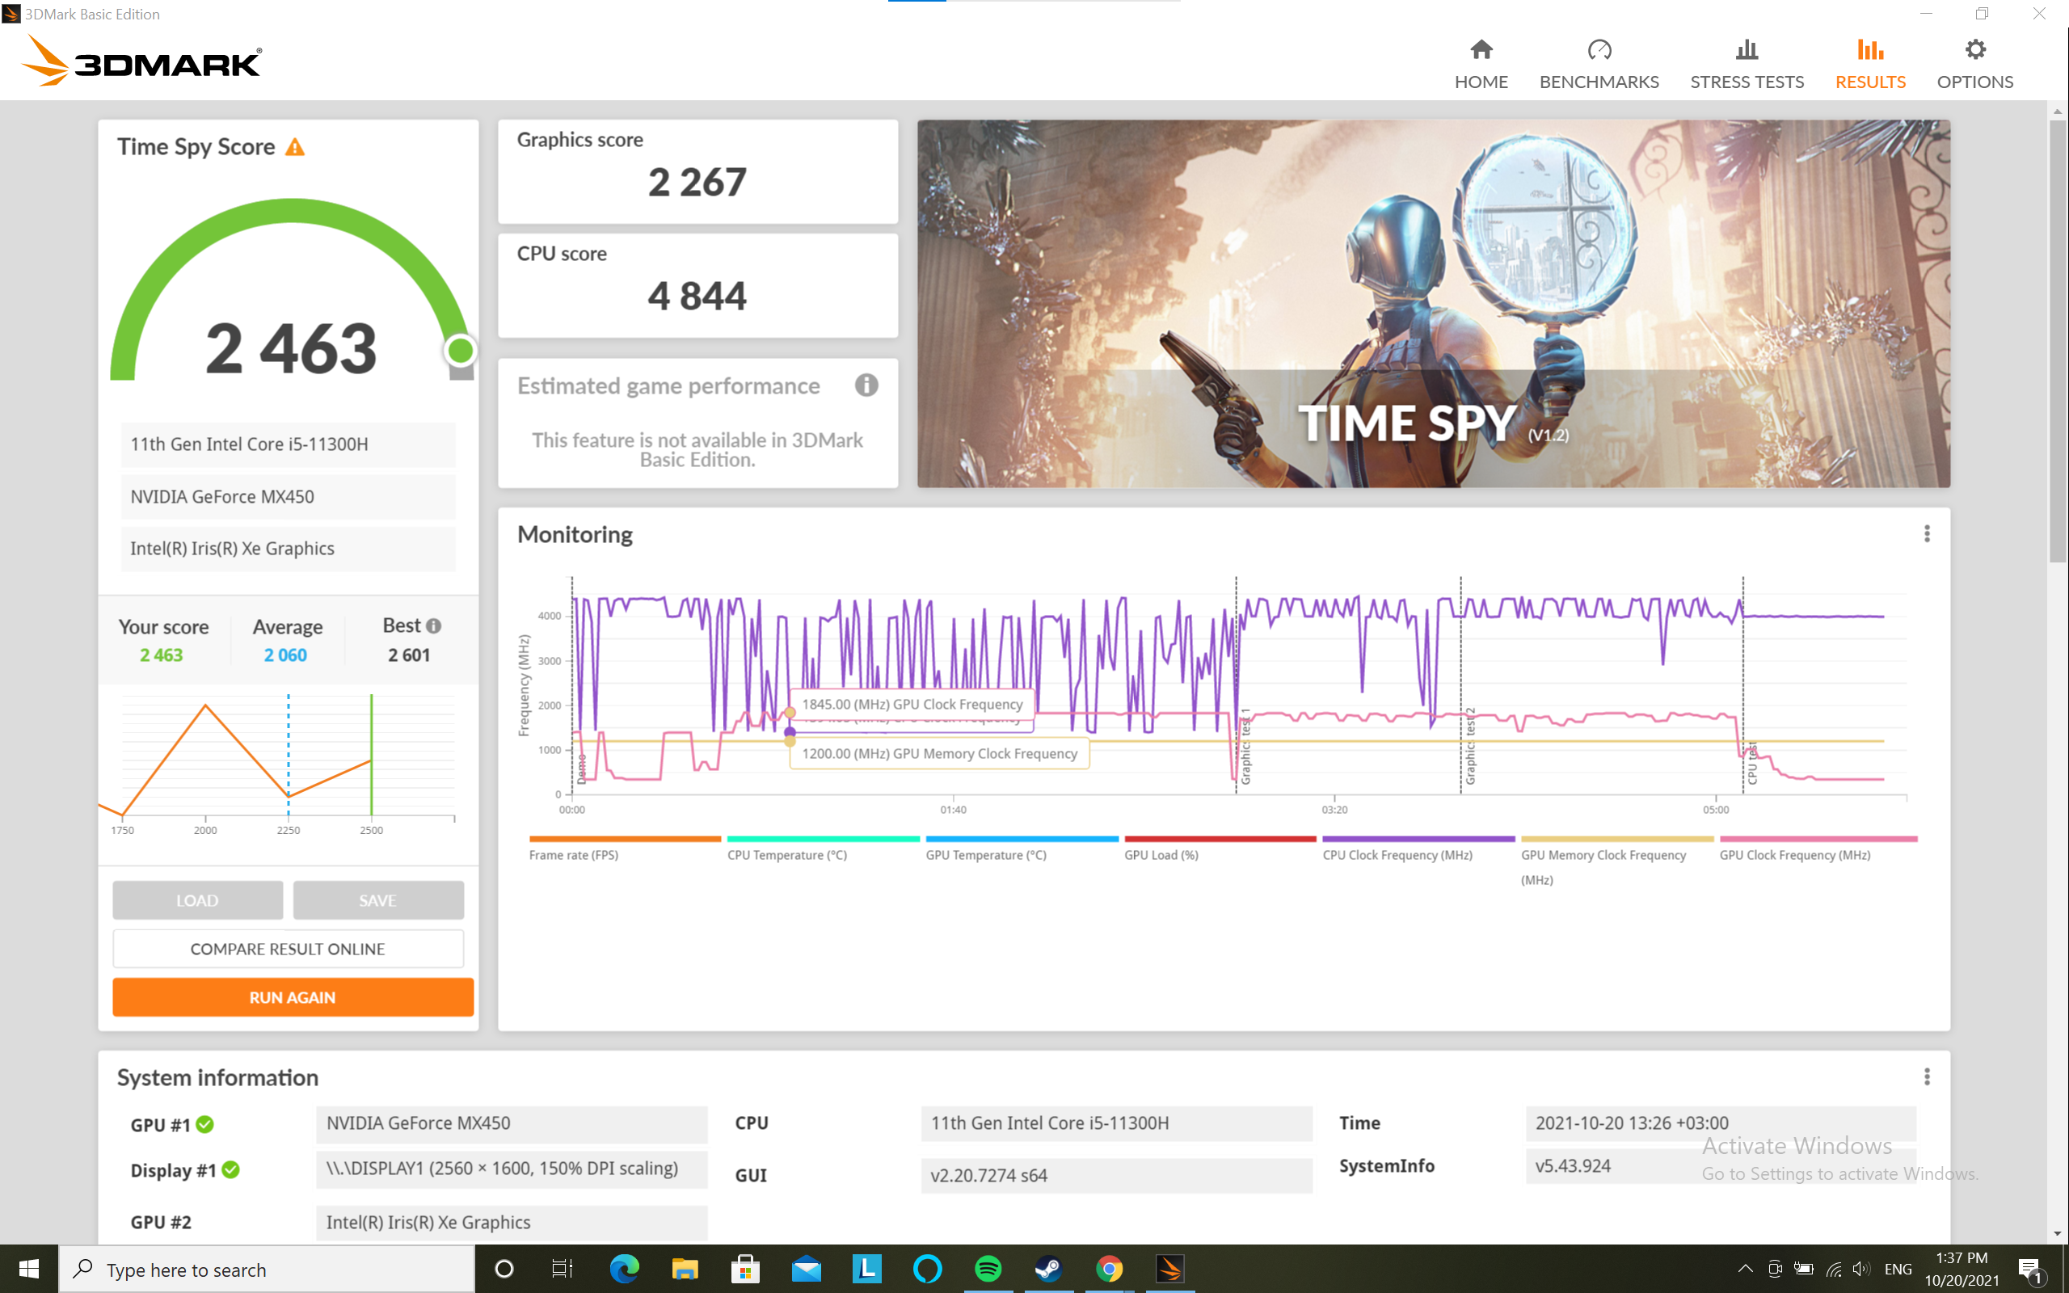This screenshot has width=2069, height=1293.
Task: Toggle the GPU Load (%) legend series
Action: [x=1161, y=854]
